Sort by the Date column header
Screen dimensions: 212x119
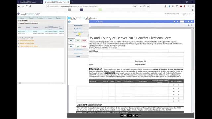point(20,28)
